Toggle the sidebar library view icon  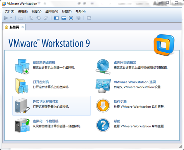coord(56,18)
